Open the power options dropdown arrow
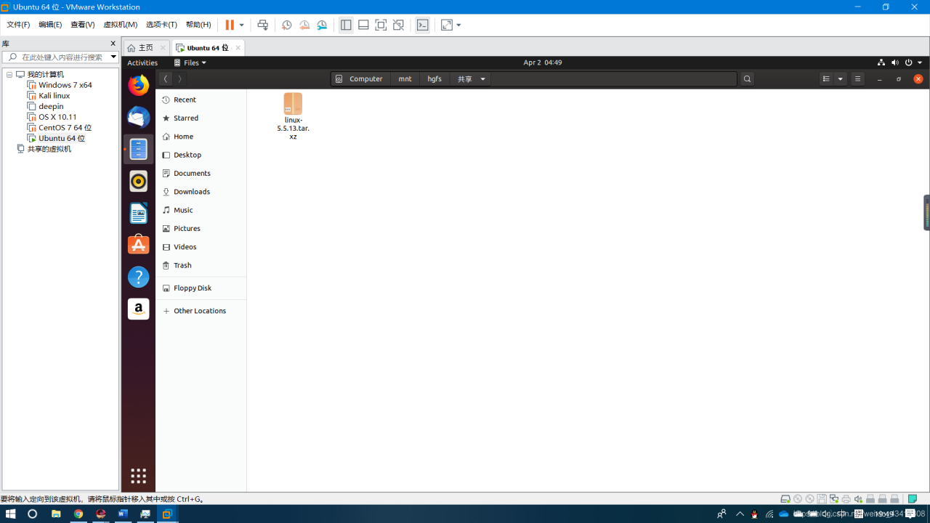Image resolution: width=930 pixels, height=523 pixels. click(242, 25)
